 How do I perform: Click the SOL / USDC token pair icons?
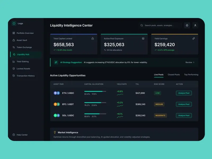57,116
